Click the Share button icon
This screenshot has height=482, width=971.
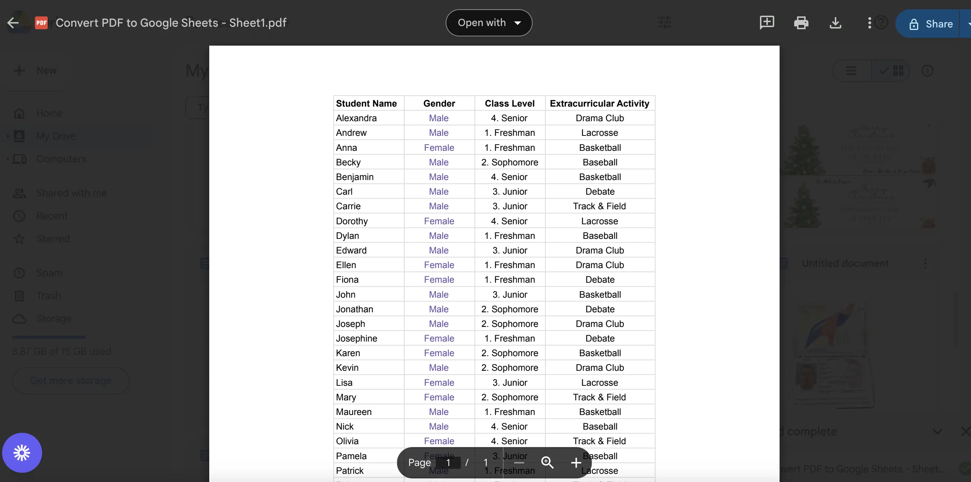914,24
